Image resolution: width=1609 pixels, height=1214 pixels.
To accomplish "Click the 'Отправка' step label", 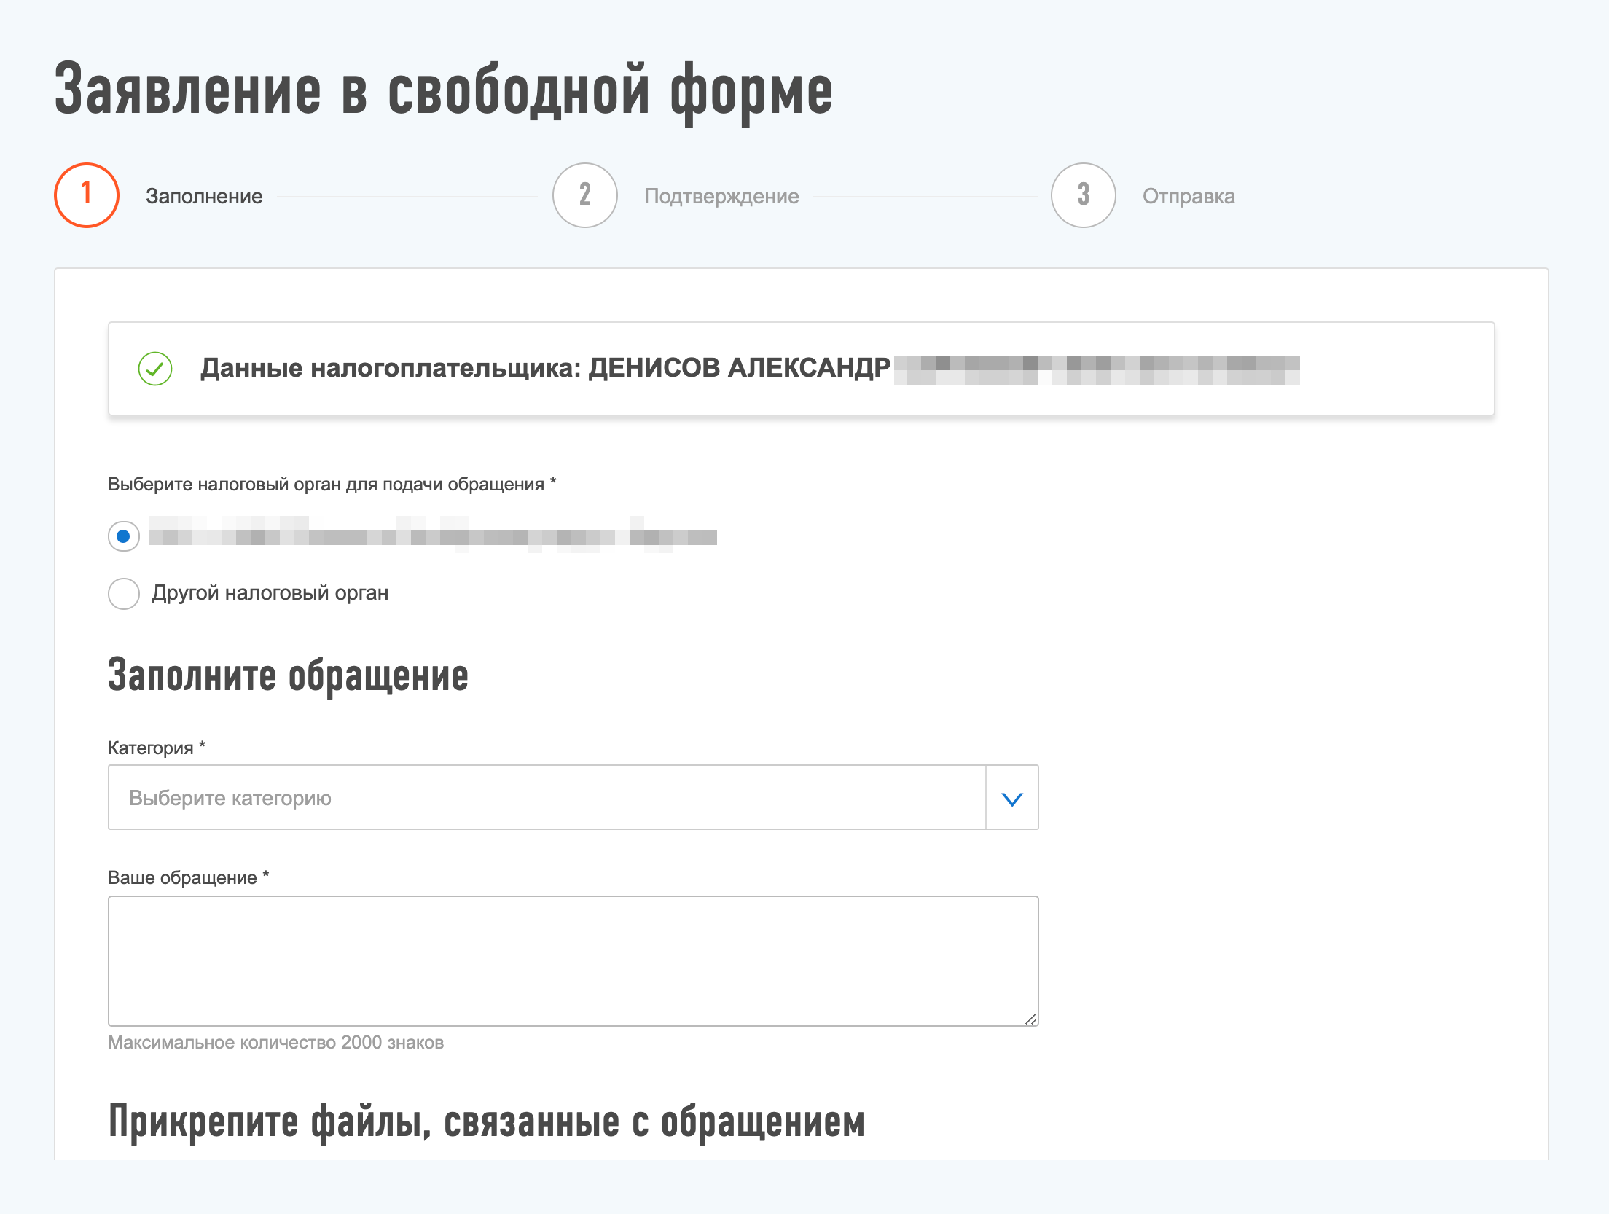I will point(1189,196).
